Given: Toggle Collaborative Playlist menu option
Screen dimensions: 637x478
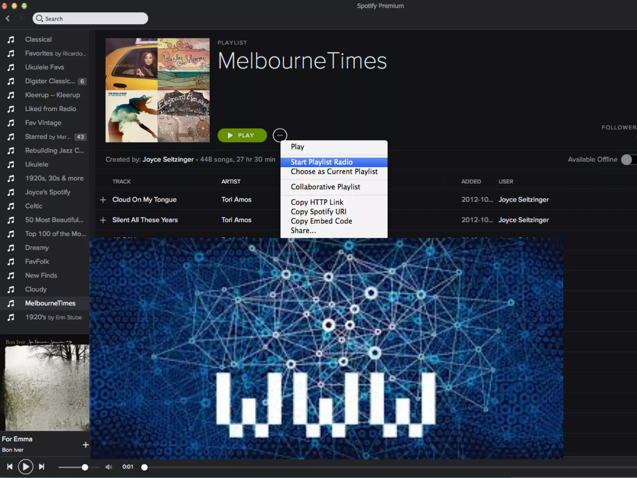Looking at the screenshot, I should [x=325, y=187].
